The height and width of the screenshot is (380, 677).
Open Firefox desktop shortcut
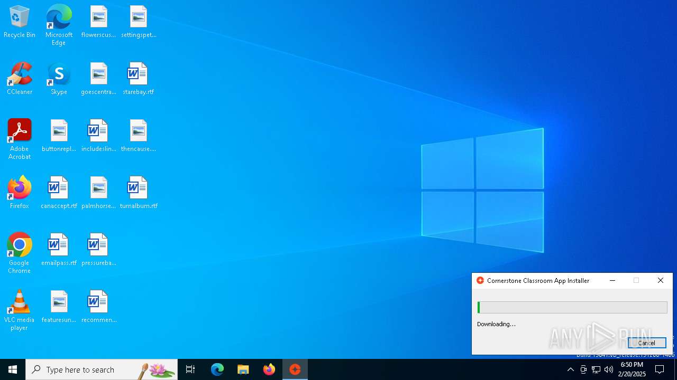pyautogui.click(x=20, y=193)
